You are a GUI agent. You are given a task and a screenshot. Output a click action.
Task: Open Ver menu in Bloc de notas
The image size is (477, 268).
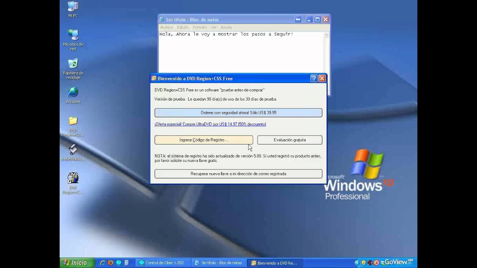(x=214, y=27)
